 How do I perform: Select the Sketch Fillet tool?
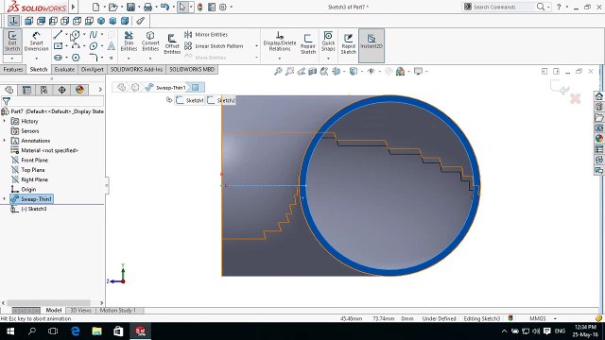[x=94, y=58]
